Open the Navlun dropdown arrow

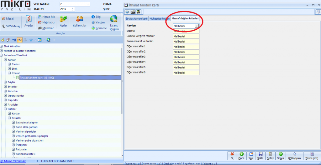(x=197, y=26)
